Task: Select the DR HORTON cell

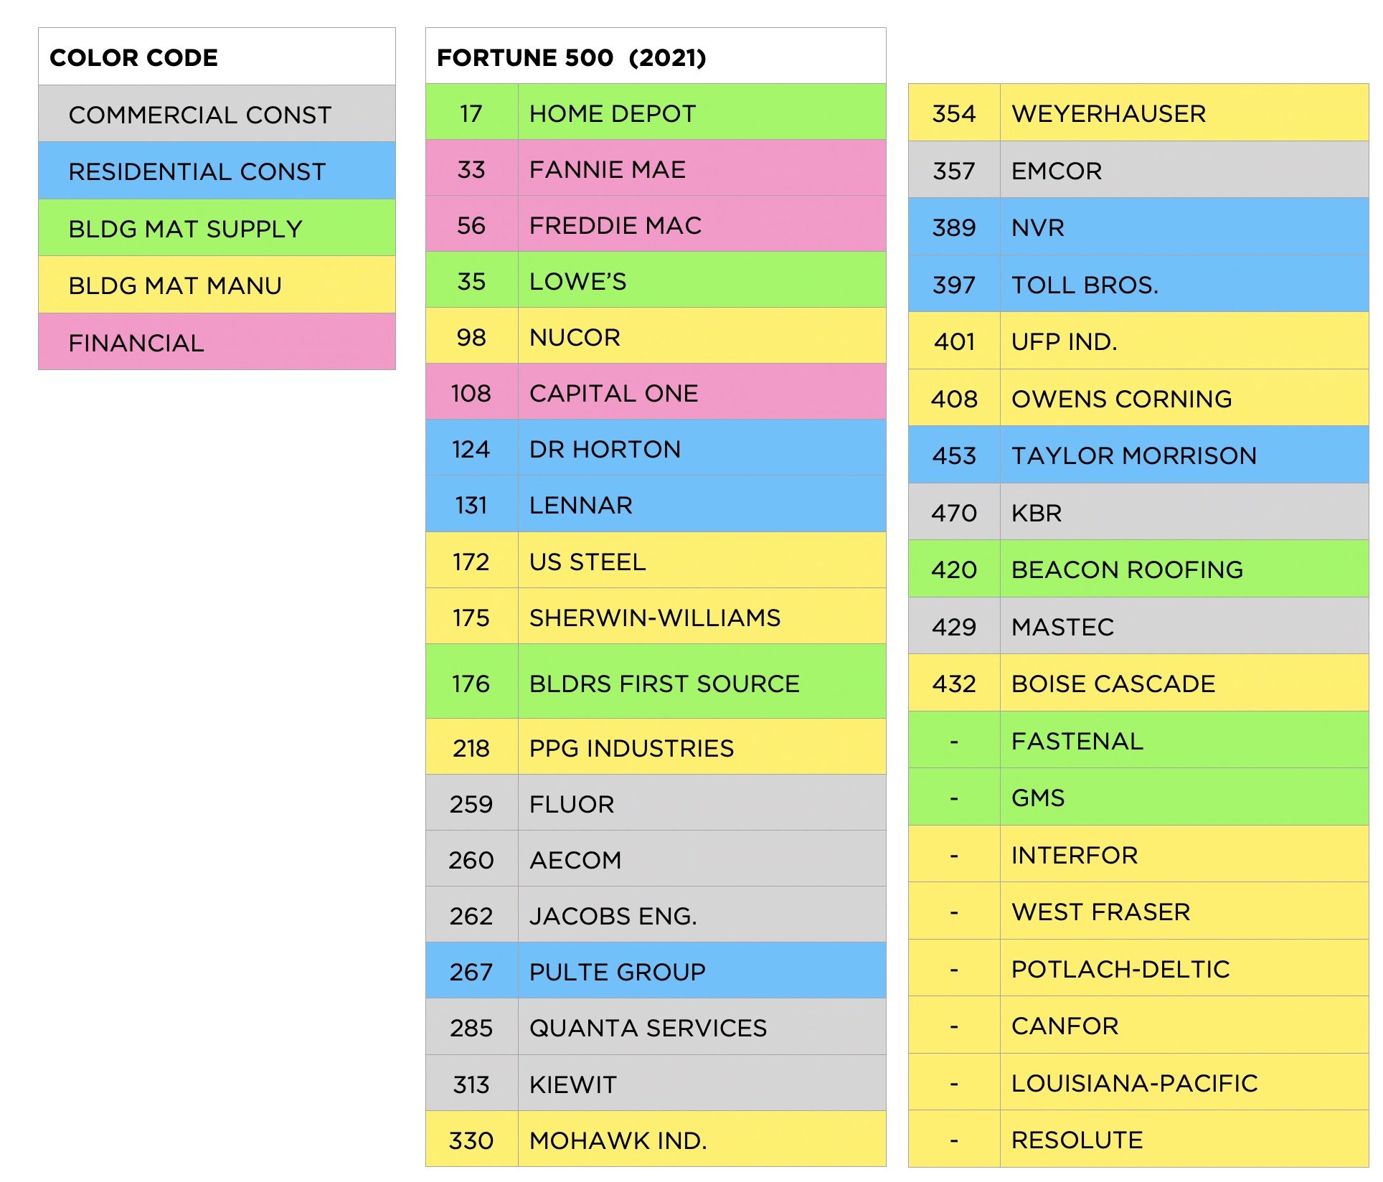Action: [x=702, y=448]
